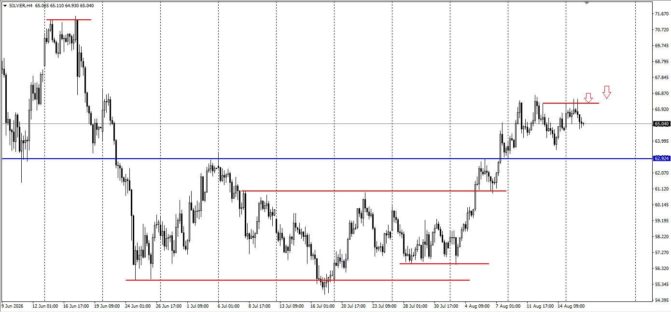Select the short red line near 56.6
The height and width of the screenshot is (312, 671).
click(x=444, y=264)
